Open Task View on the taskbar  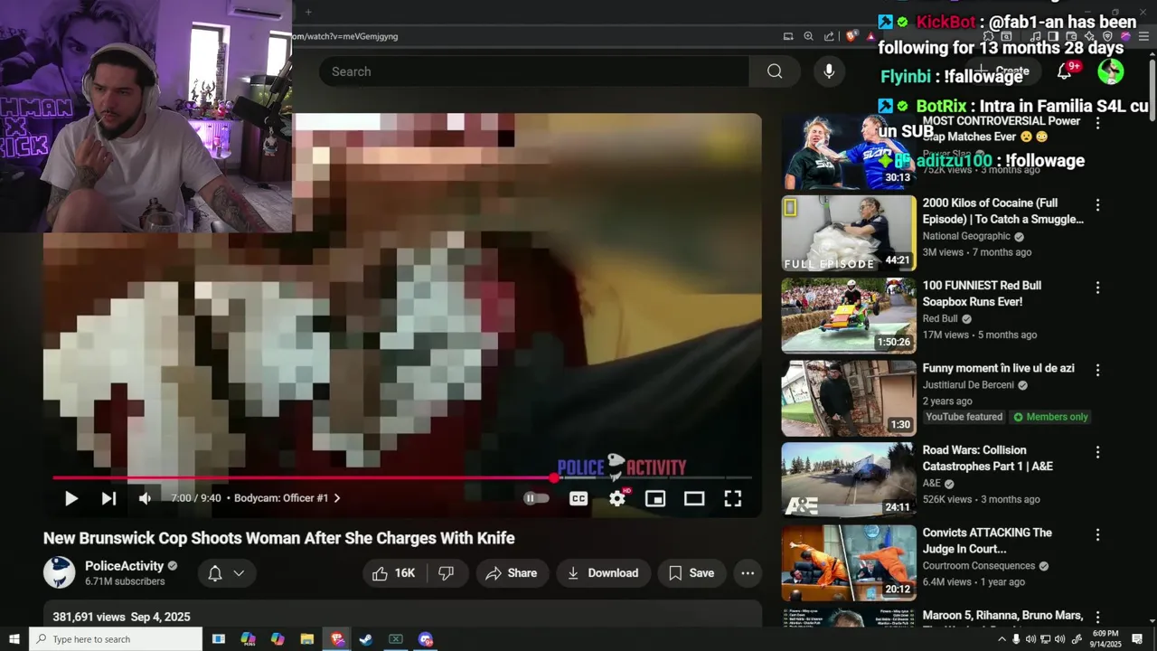point(219,639)
